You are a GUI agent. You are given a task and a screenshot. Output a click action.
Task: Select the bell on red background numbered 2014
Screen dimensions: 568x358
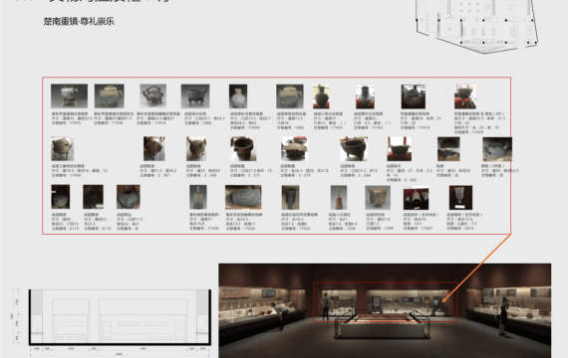coord(460,198)
